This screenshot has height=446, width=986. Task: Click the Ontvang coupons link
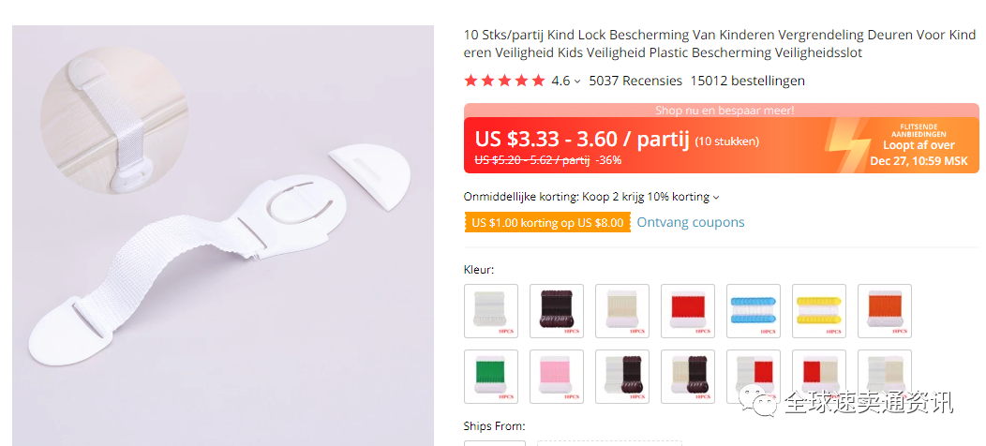click(691, 222)
